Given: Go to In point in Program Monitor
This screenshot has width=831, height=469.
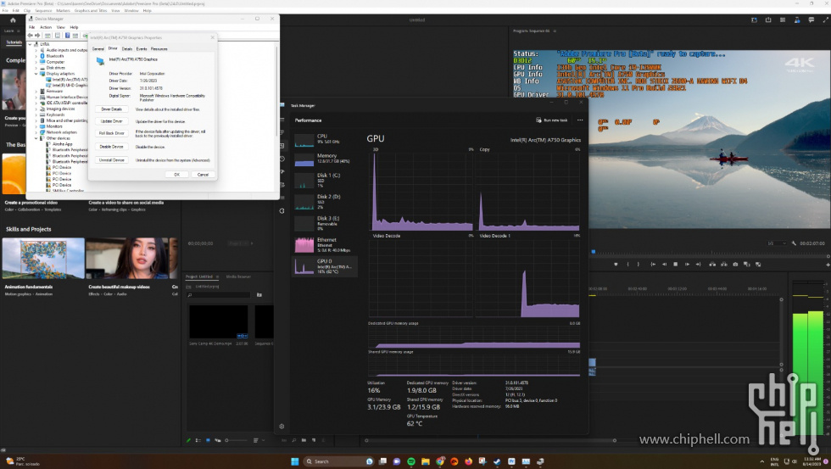Looking at the screenshot, I should click(653, 264).
